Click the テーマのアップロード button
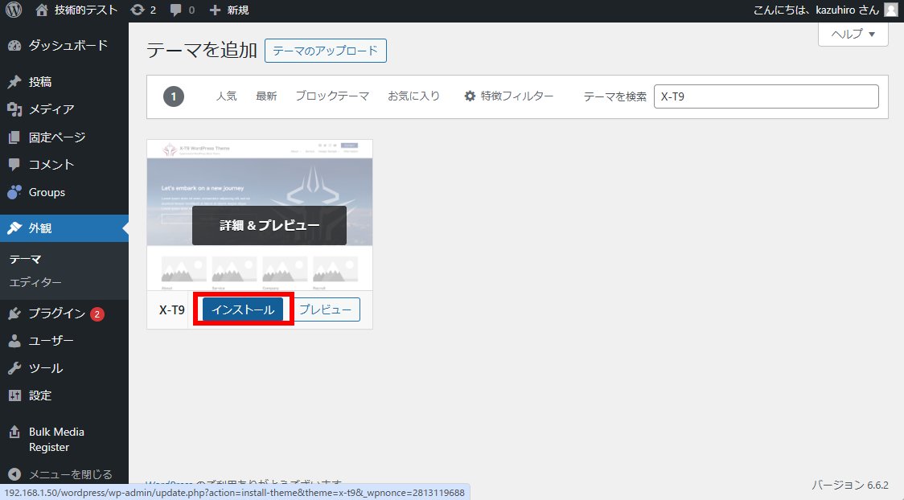Viewport: 904px width, 500px height. pyautogui.click(x=325, y=51)
